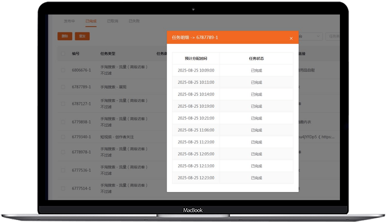This screenshot has width=387, height=222.
Task: Click the orange 删除 button
Action: click(x=65, y=36)
